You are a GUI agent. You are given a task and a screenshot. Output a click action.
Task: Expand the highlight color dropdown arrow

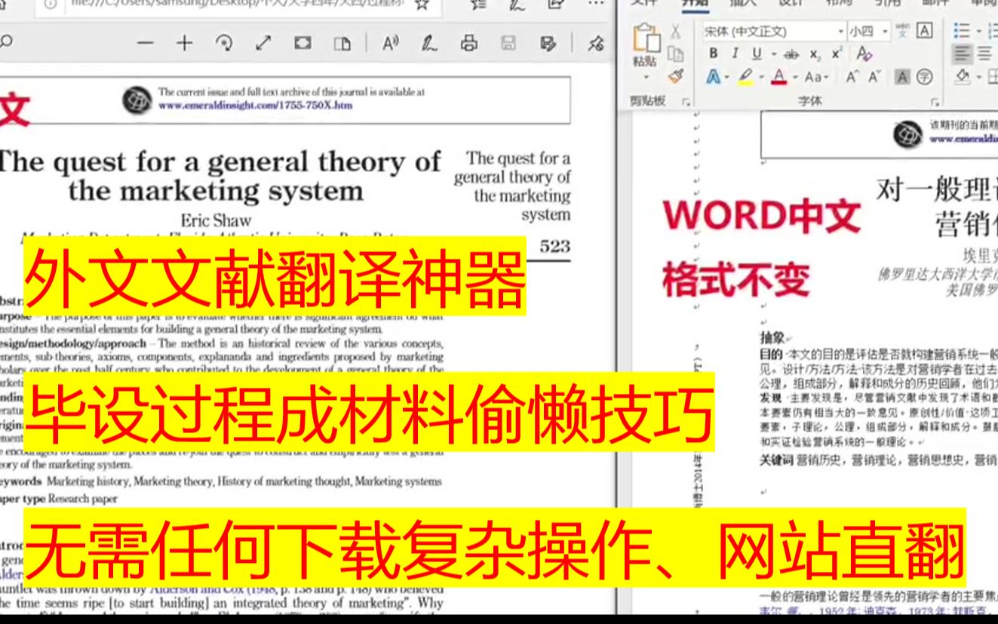click(760, 77)
